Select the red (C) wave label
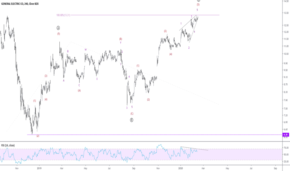 [x=132, y=114]
